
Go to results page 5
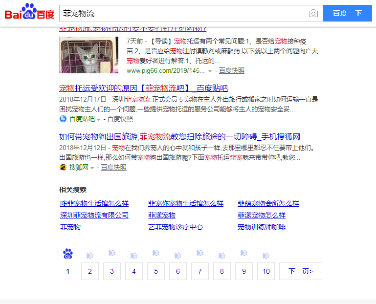[156, 271]
